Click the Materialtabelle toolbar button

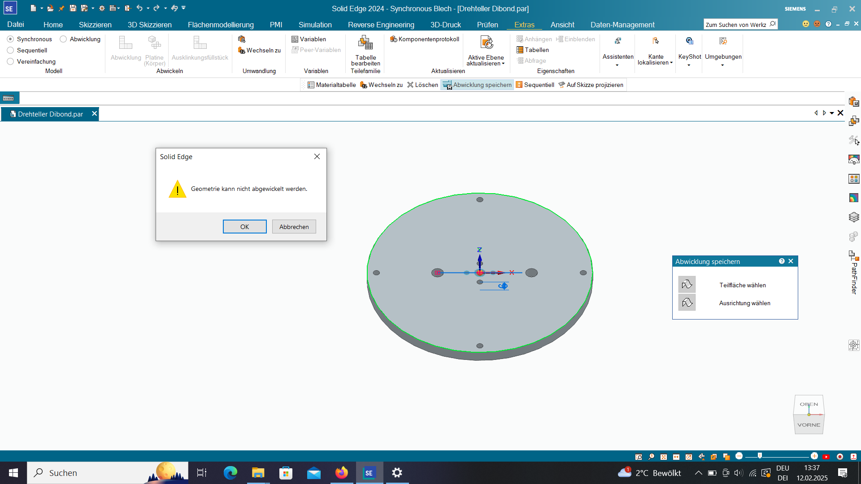click(331, 85)
